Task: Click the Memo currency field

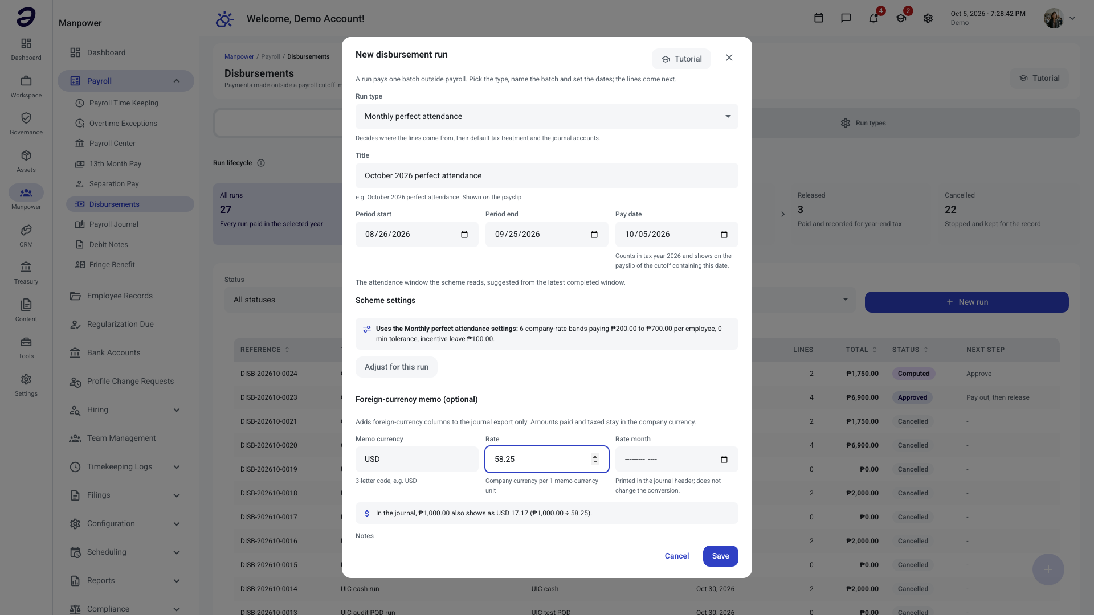Action: [x=417, y=460]
